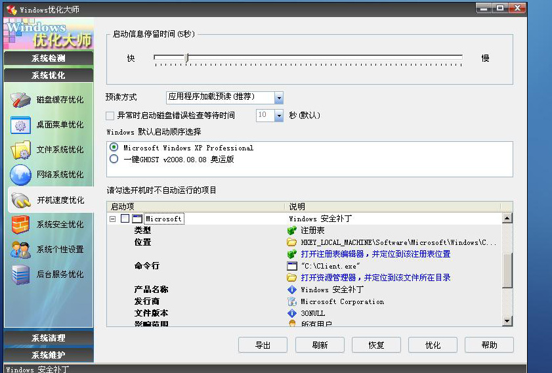Open the 10 seconds wait time dropdown

click(278, 116)
